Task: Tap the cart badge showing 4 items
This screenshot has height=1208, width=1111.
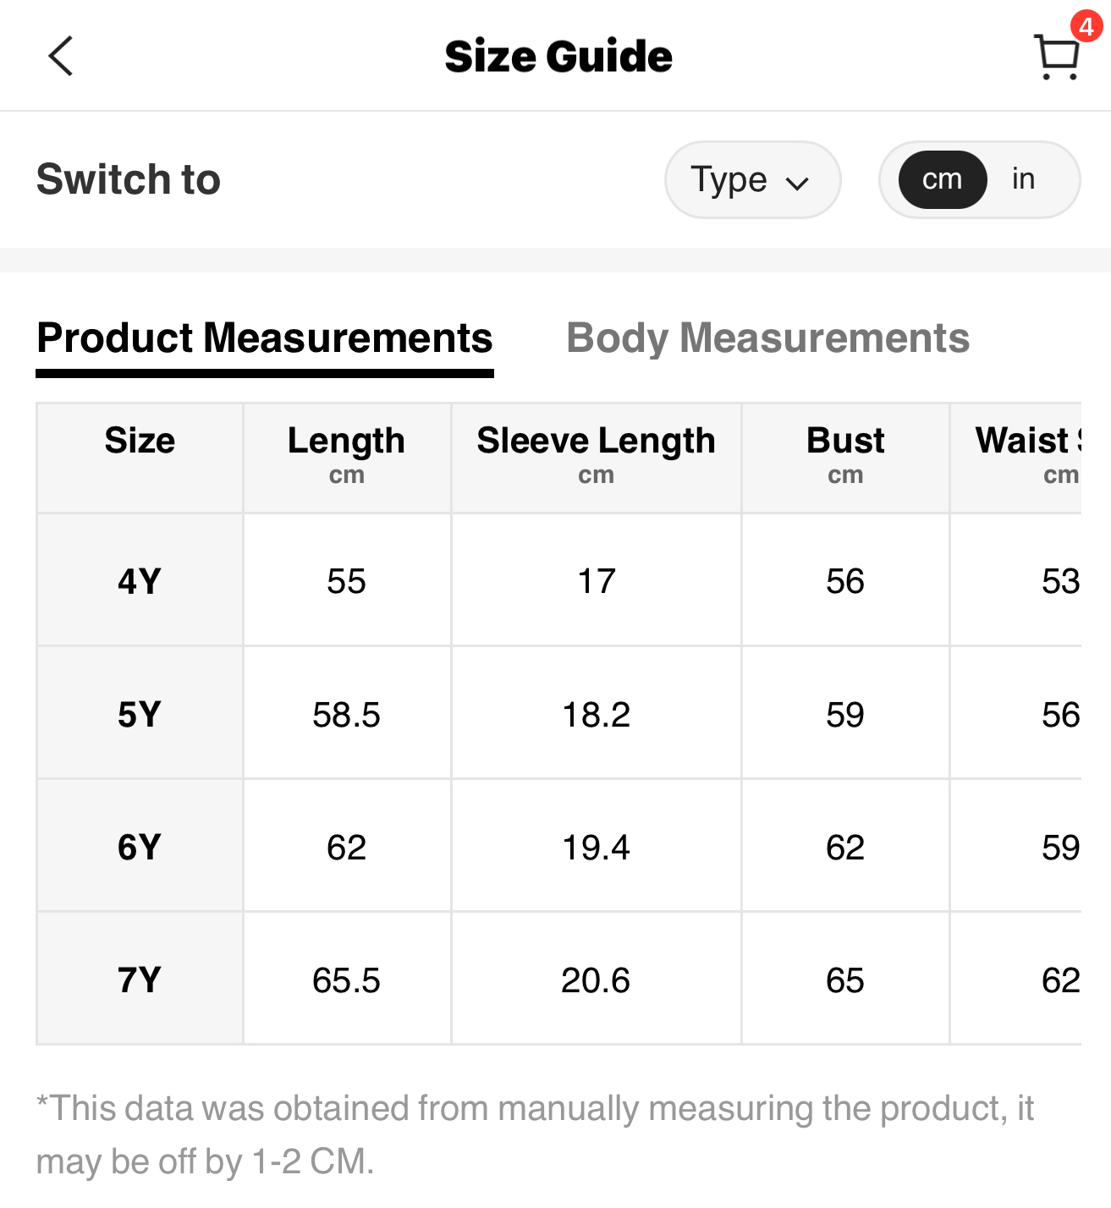Action: 1086,26
